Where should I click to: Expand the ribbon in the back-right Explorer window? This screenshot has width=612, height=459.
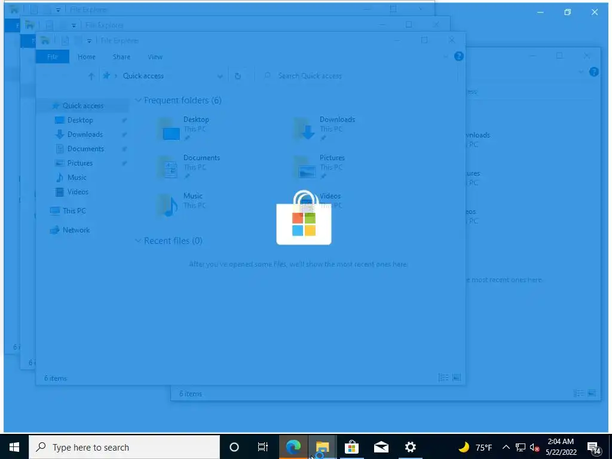[x=581, y=72]
